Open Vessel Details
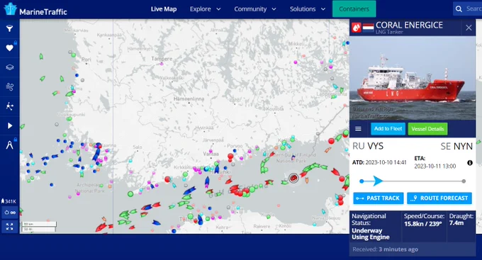 427,129
